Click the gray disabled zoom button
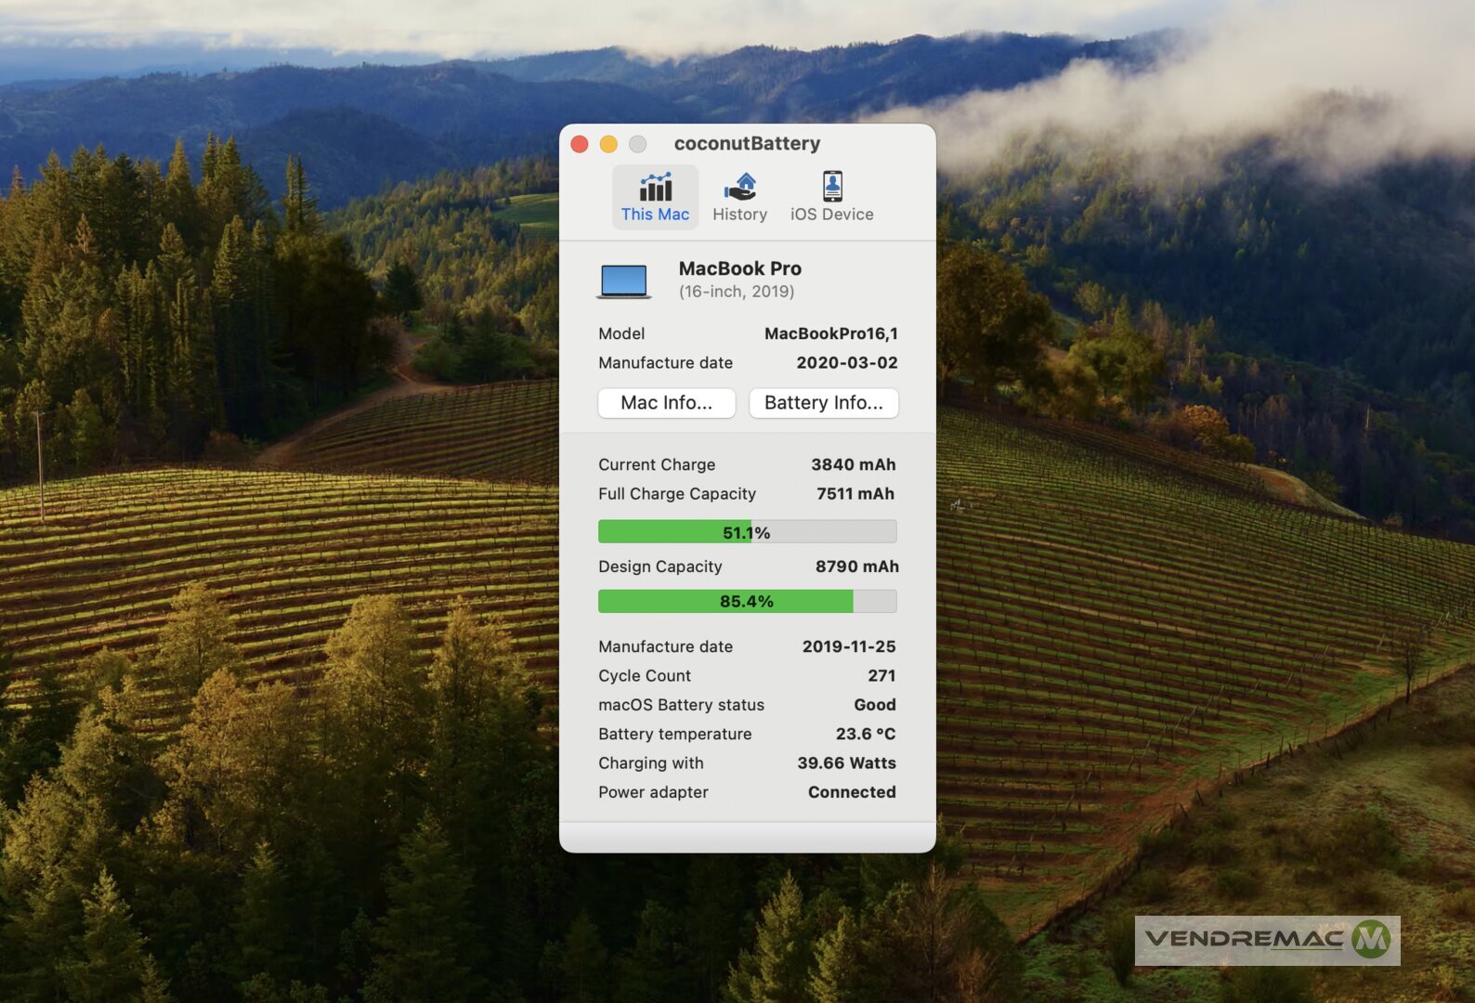The width and height of the screenshot is (1475, 1003). [x=638, y=144]
